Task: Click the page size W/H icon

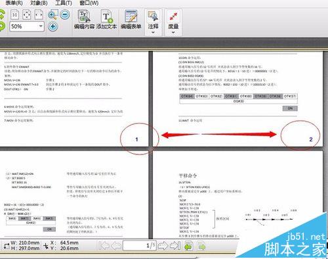Action: 7,246
